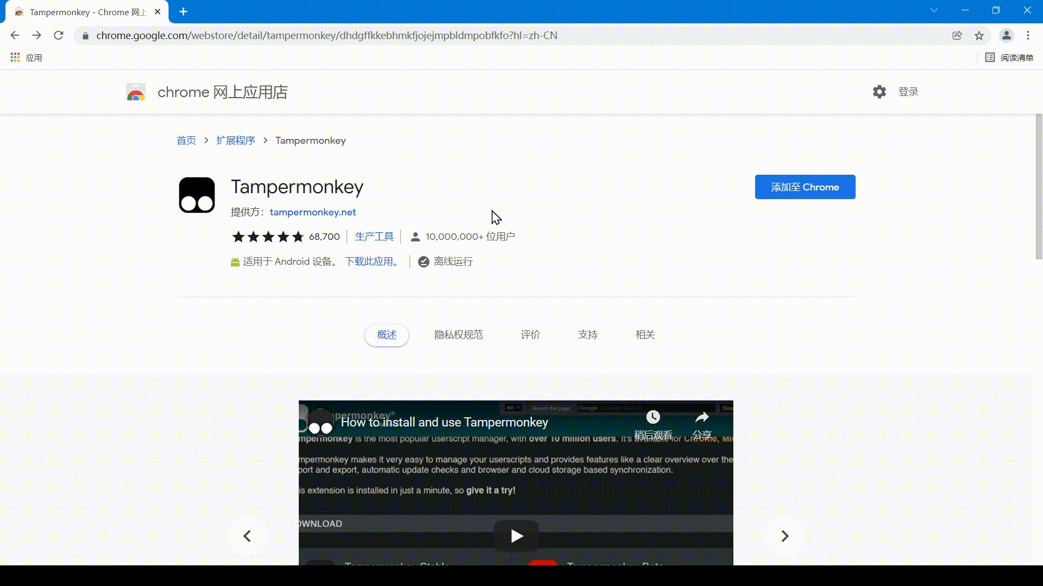Viewport: 1043px width, 586px height.
Task: Click the share page icon
Action: [957, 36]
